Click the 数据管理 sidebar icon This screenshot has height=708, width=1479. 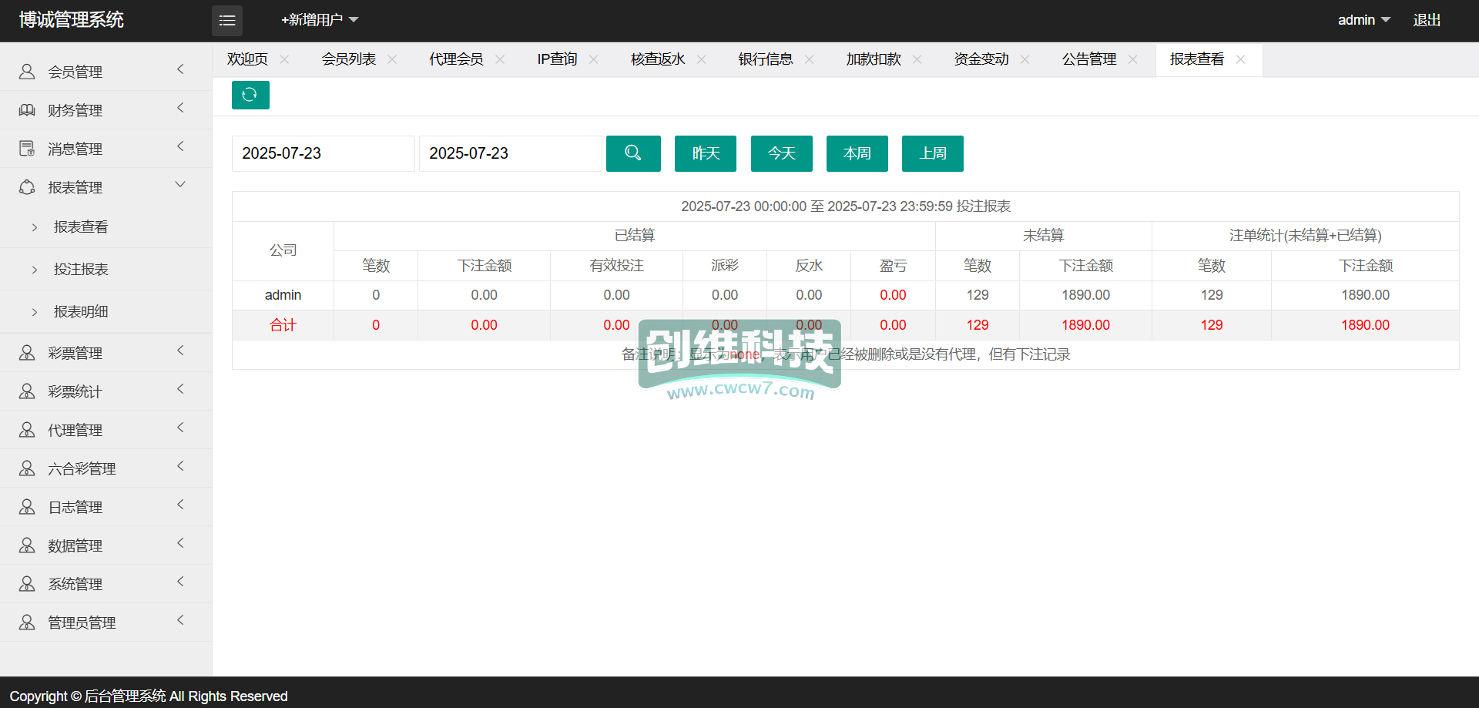(27, 545)
